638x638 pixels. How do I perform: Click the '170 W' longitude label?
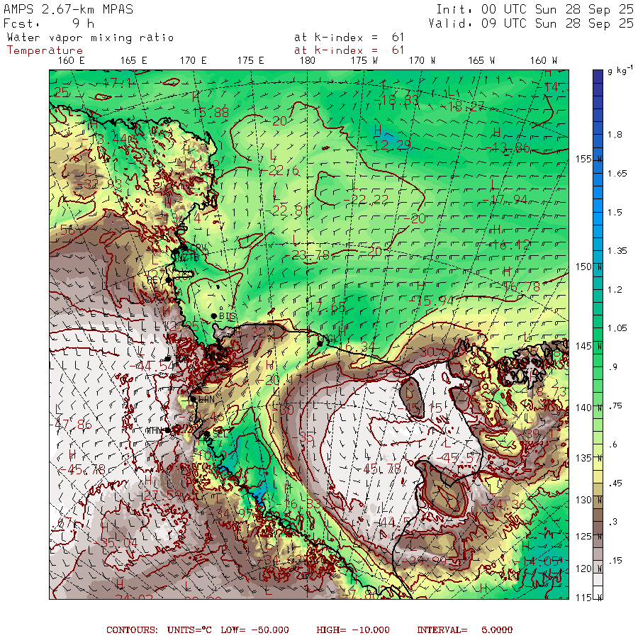422,61
